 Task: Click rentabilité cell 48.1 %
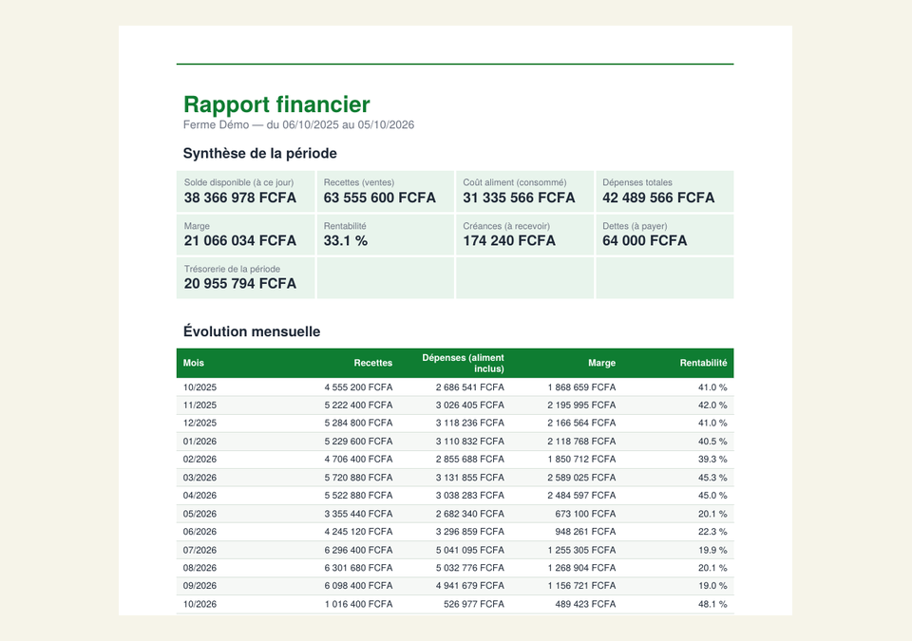coord(712,604)
